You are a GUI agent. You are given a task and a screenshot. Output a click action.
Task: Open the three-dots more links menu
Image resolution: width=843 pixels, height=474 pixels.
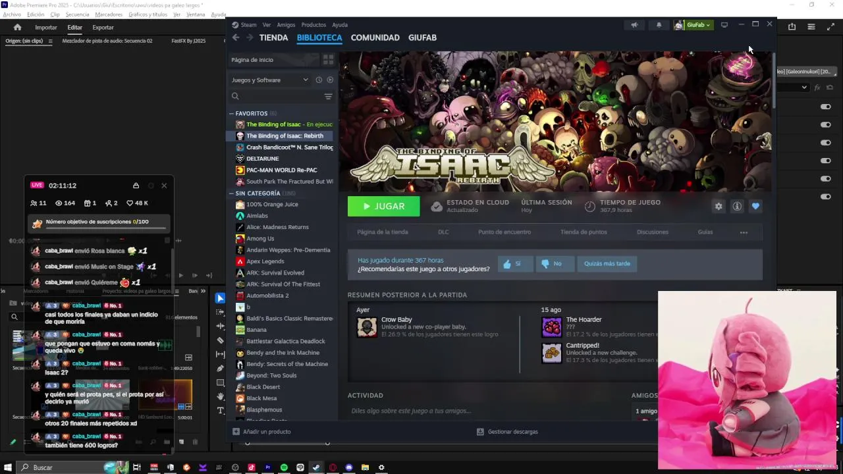744,232
